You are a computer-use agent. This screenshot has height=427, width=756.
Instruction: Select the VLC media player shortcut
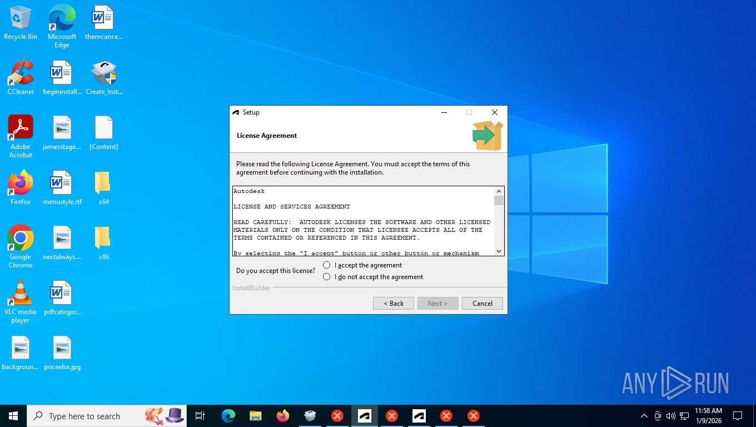[21, 302]
